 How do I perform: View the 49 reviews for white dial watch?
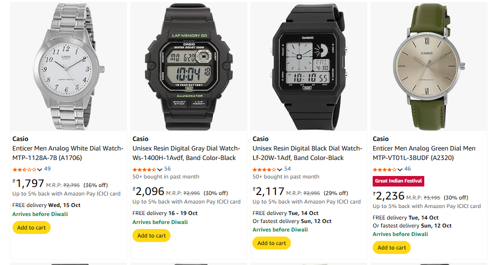point(48,169)
